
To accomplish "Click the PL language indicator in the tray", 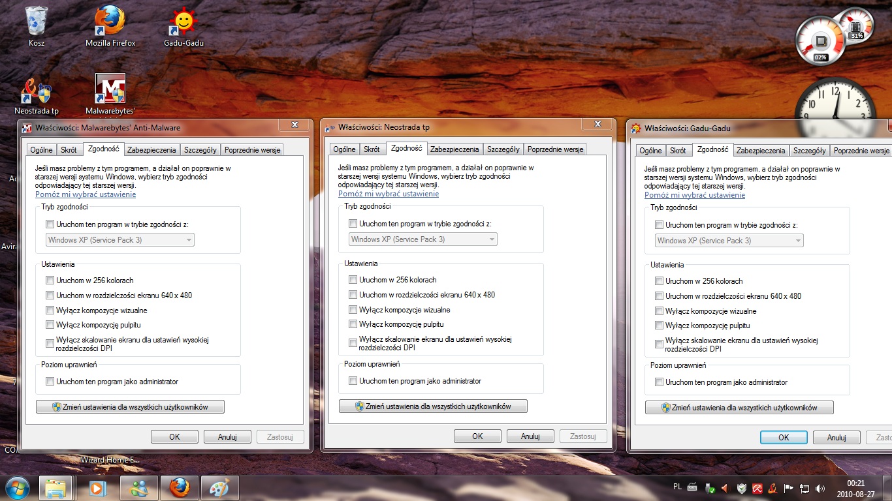I will pos(677,487).
